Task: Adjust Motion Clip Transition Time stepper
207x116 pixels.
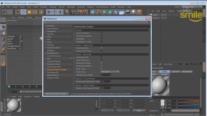Action: pos(110,88)
